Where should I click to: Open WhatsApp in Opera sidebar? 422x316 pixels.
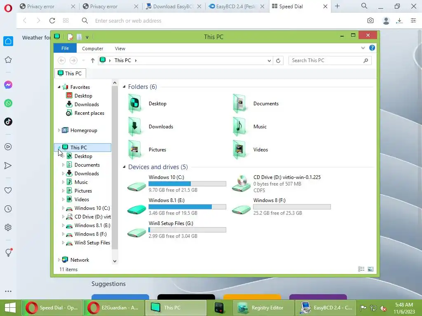[x=8, y=103]
